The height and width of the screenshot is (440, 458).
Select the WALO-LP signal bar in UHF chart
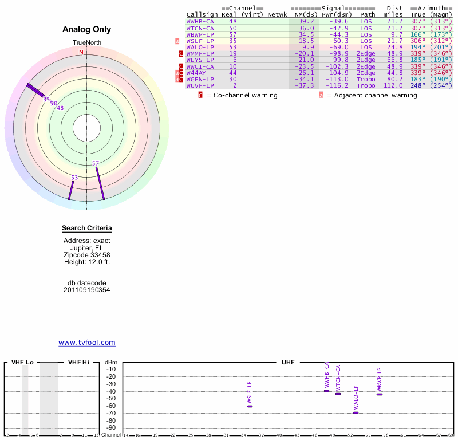click(x=356, y=412)
